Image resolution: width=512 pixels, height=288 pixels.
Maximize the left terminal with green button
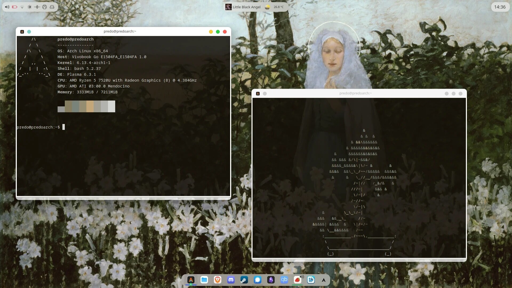pos(218,32)
